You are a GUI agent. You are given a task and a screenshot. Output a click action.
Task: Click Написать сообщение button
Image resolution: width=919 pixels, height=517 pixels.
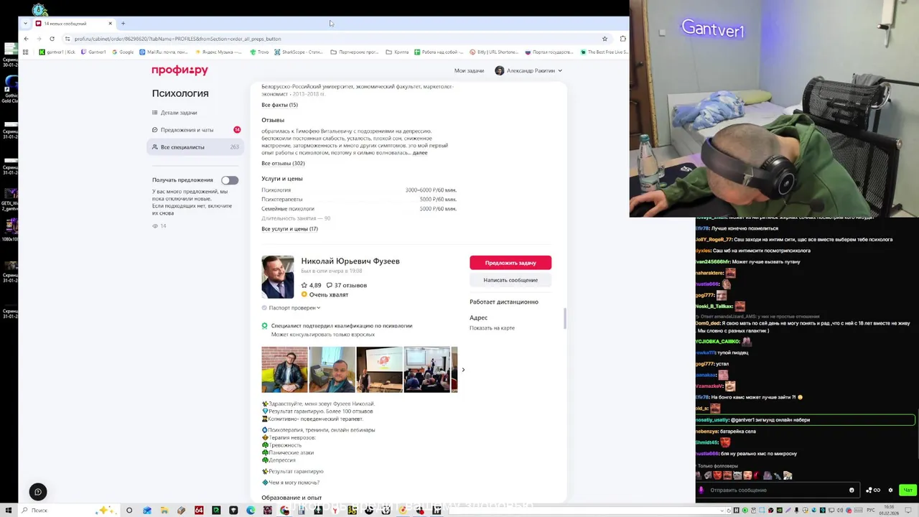click(x=510, y=280)
